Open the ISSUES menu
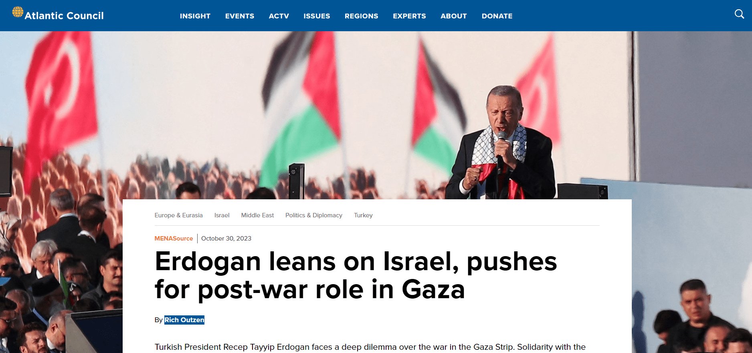 [317, 16]
